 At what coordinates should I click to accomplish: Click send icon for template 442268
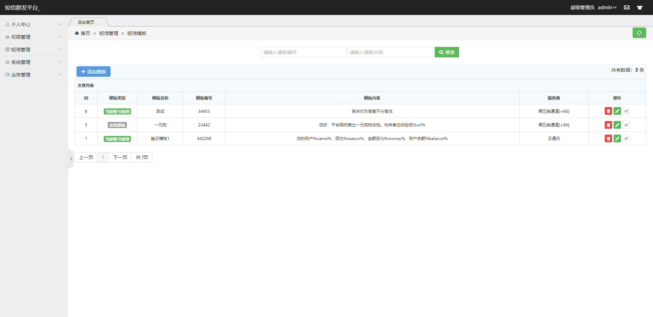point(626,139)
